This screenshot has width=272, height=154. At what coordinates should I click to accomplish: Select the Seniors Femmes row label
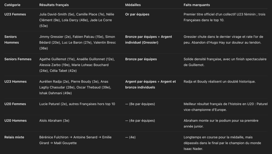tap(18, 59)
